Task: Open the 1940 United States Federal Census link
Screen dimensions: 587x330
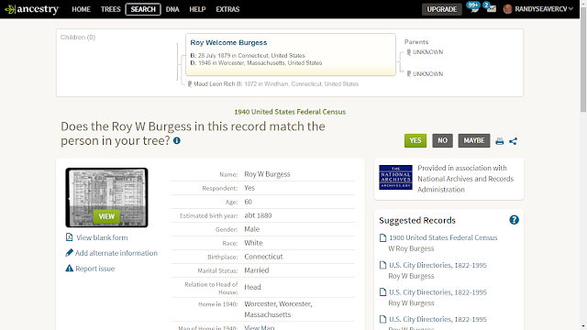Action: click(290, 112)
